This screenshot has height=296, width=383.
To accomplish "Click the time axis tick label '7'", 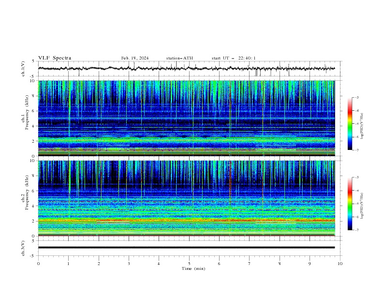I will click(250, 264).
